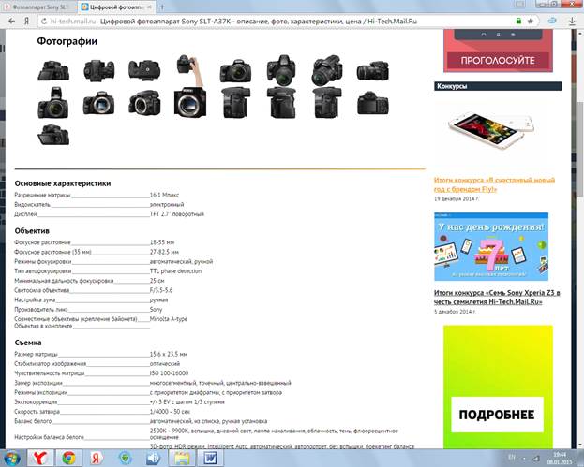Click the 'F/3.5-5.6' aperture value
584x467 pixels.
161,290
